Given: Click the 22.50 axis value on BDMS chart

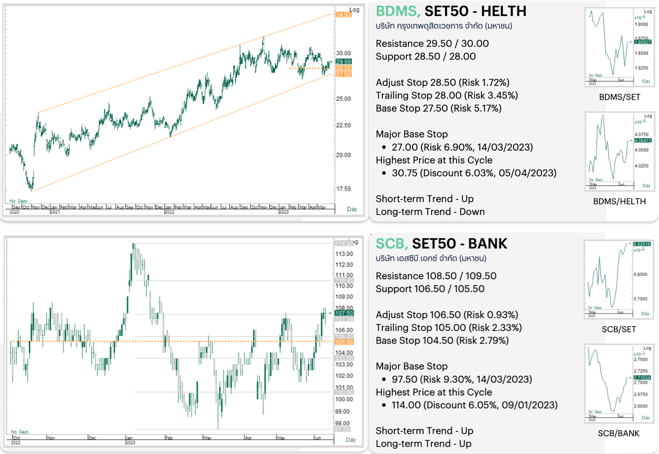Looking at the screenshot, I should [343, 125].
